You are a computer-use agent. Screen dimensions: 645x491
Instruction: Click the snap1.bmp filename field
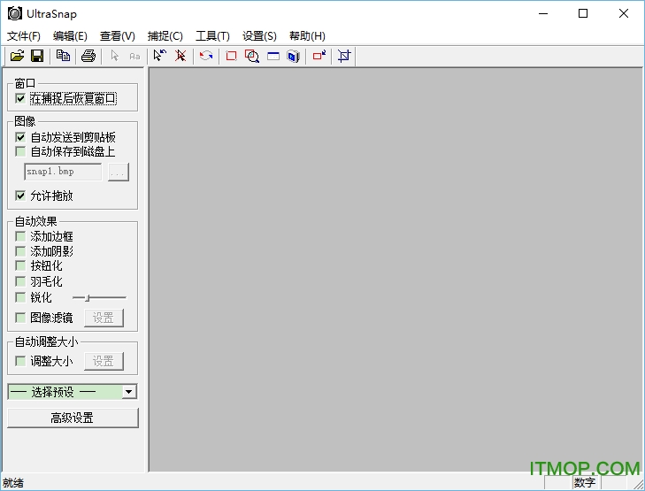pos(63,172)
